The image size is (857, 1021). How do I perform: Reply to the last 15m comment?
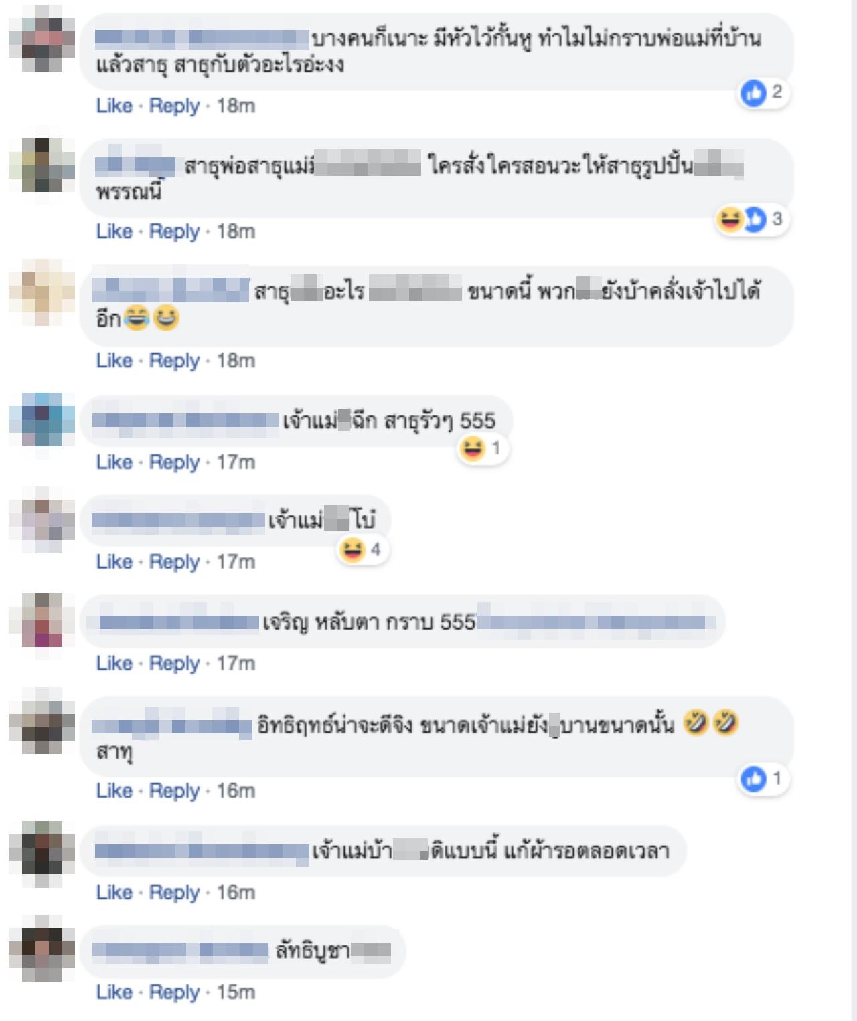coord(174,992)
